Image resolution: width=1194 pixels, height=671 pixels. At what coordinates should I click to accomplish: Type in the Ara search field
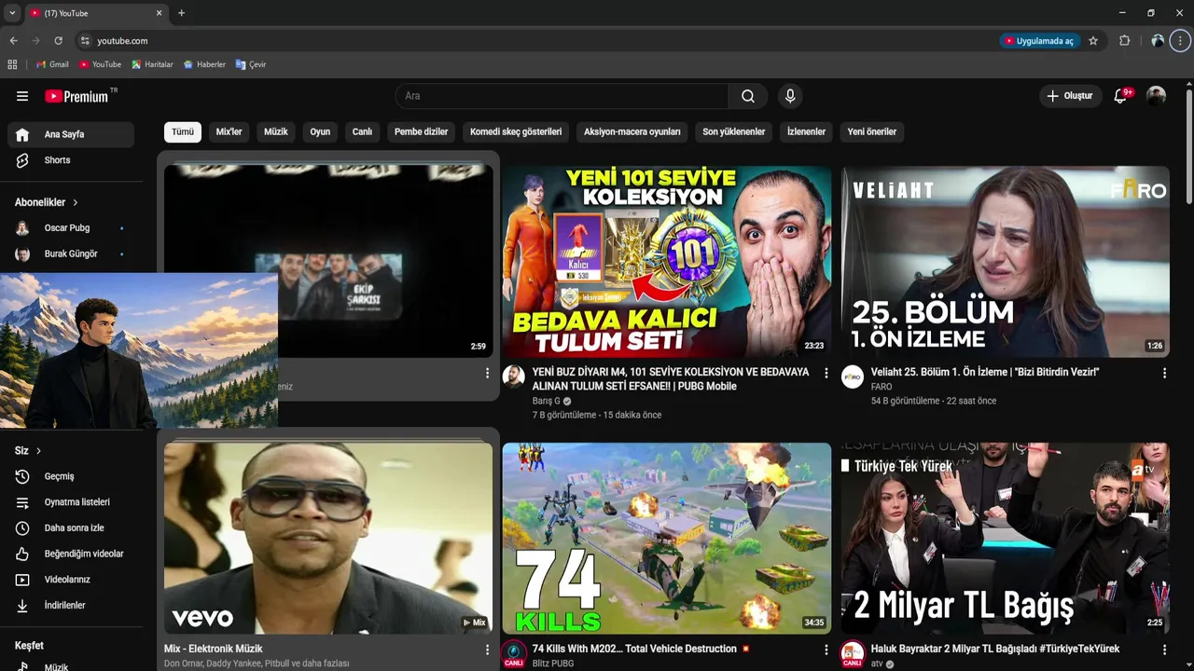click(562, 96)
